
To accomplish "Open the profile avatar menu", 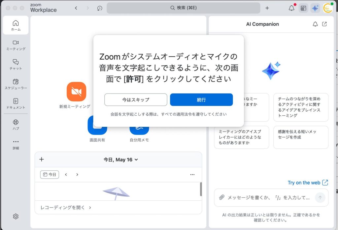I will [x=328, y=8].
